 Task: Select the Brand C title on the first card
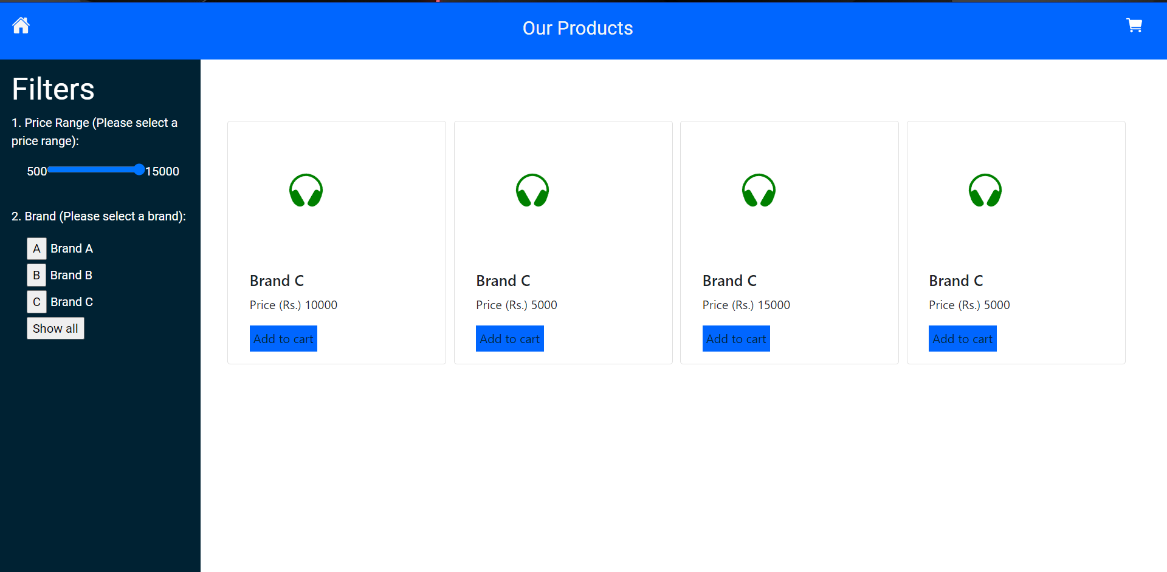(277, 281)
